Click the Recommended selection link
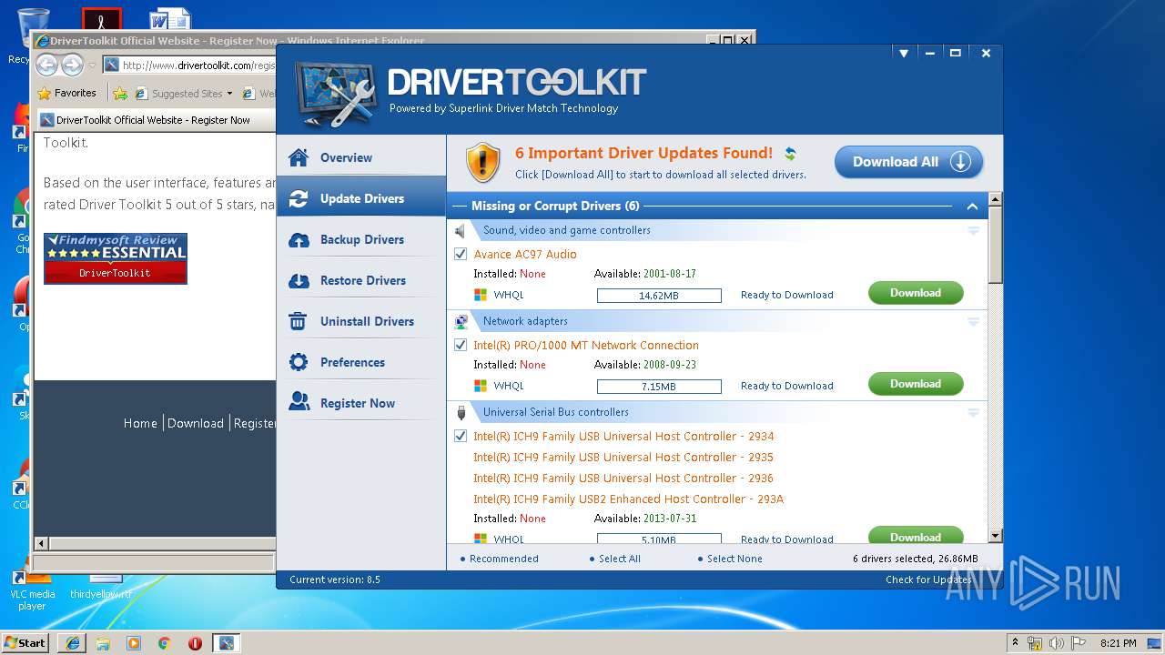This screenshot has height=655, width=1165. pos(503,559)
